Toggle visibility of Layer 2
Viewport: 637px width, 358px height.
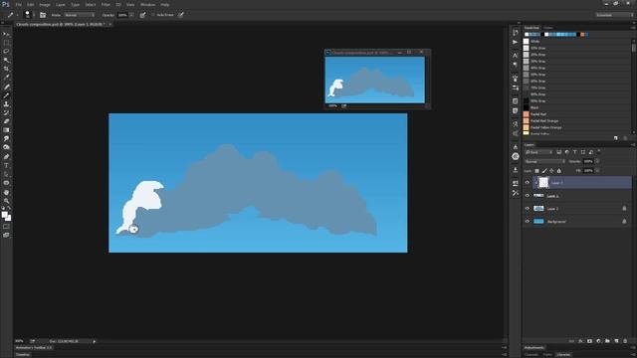click(x=528, y=209)
